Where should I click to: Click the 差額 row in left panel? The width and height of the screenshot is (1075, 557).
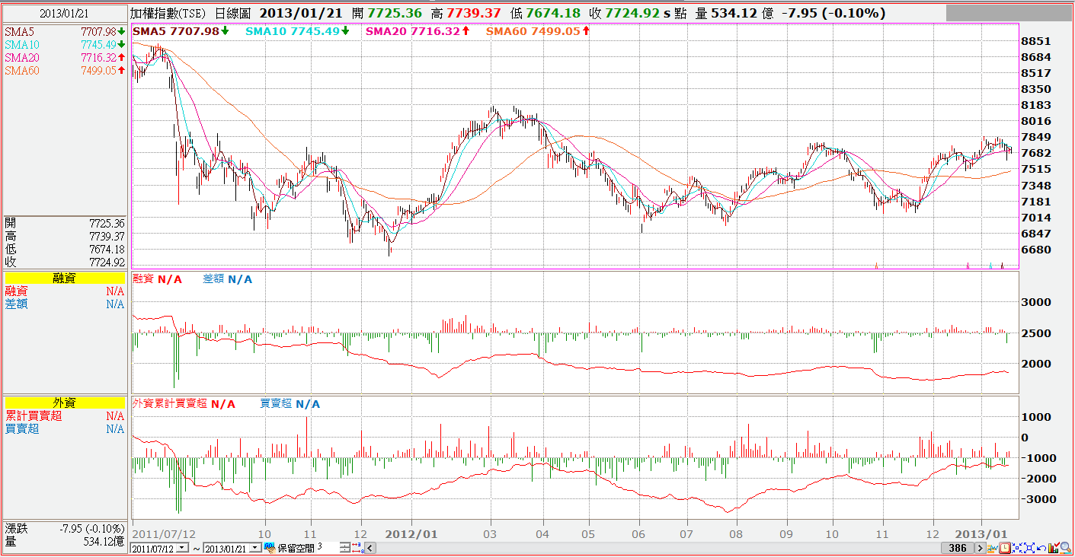[64, 304]
